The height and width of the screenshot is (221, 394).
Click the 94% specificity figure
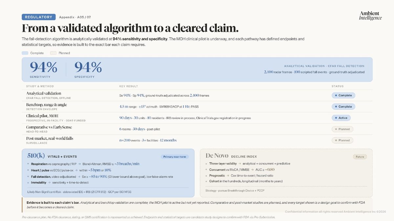[x=88, y=67]
